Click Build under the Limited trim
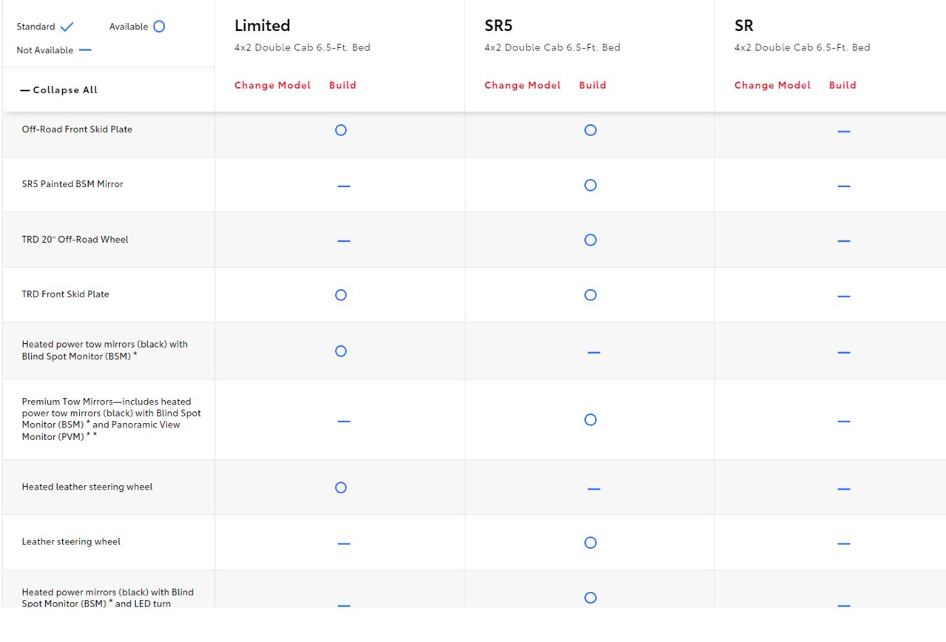Viewport: 946px width, 642px height. 342,85
